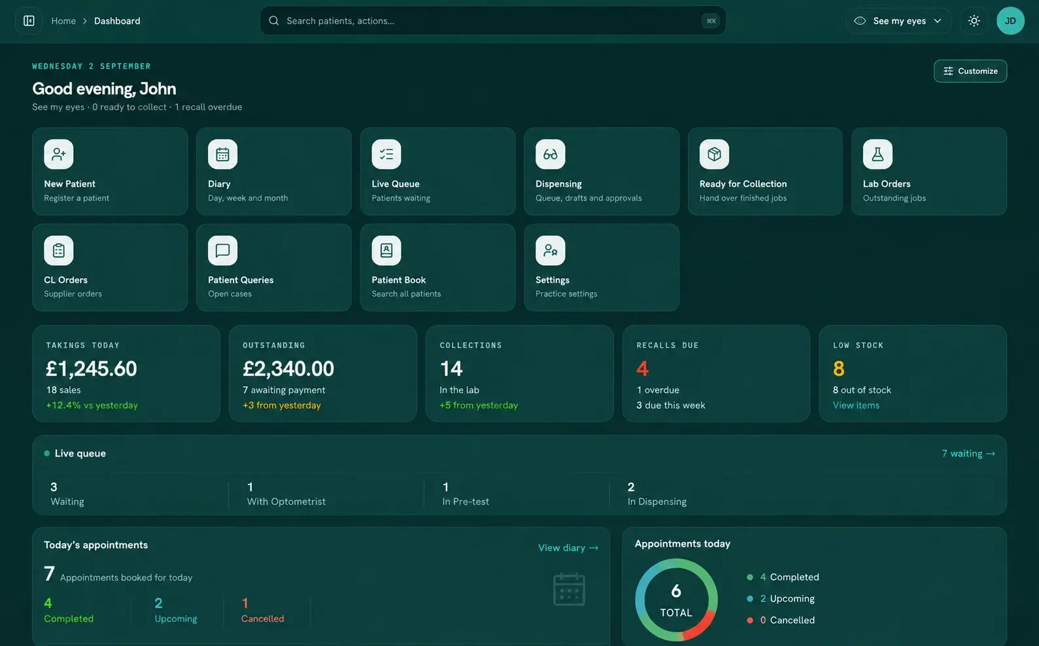The image size is (1039, 646).
Task: Click the New Patient add-user icon
Action: click(x=59, y=154)
